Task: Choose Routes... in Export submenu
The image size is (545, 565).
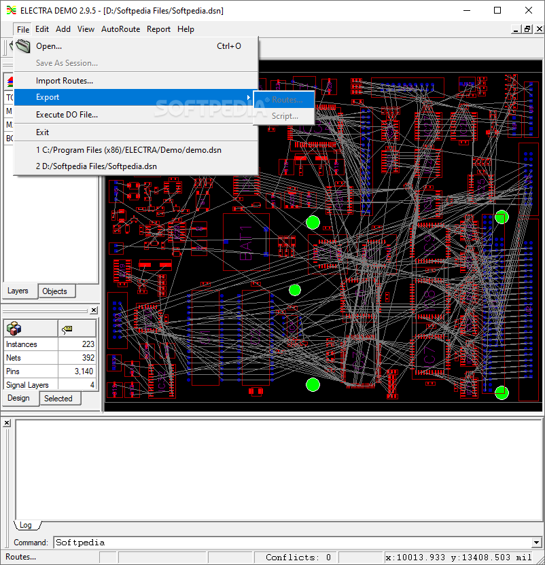Action: pyautogui.click(x=284, y=100)
